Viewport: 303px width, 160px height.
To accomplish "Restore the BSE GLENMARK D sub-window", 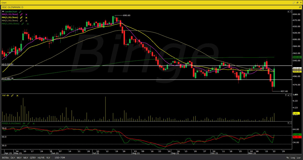I will point(300,7).
